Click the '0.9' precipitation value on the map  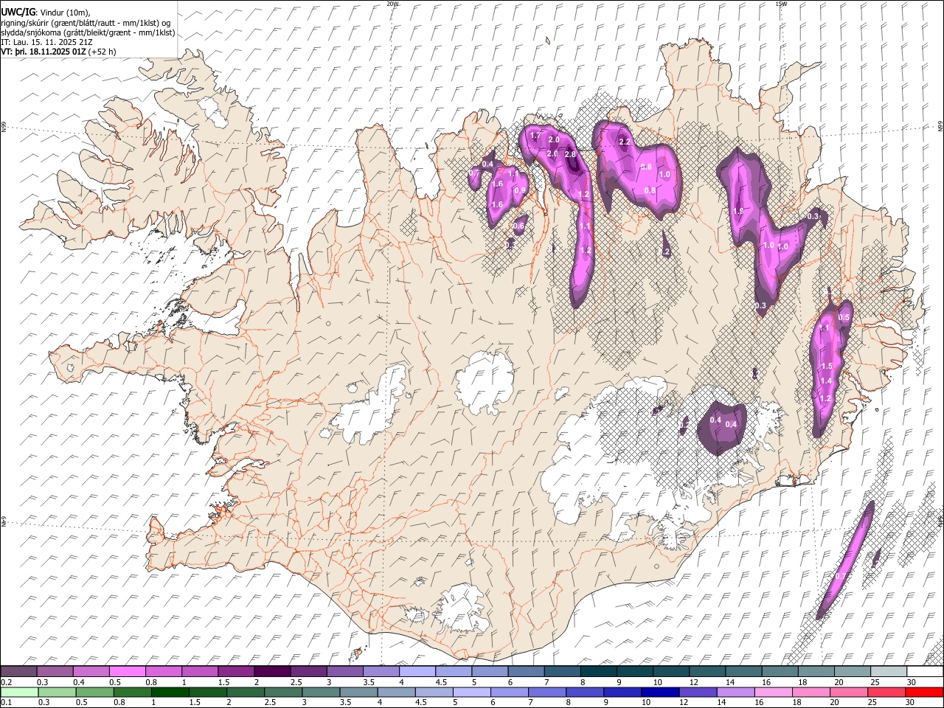pos(520,191)
